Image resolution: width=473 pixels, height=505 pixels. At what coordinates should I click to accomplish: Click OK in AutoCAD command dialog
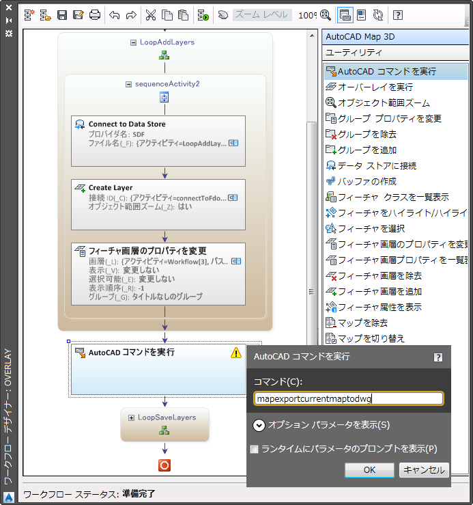tap(369, 470)
